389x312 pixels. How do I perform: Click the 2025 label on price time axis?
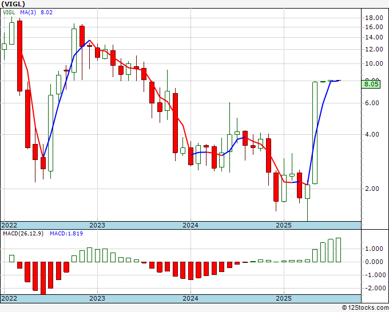(284, 225)
